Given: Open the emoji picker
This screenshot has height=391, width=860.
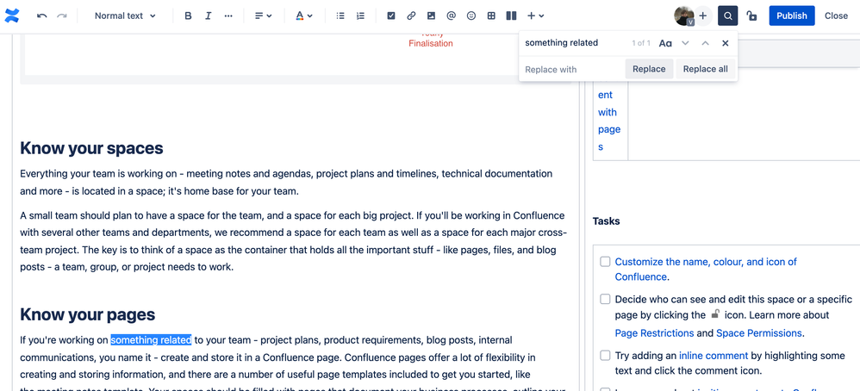Looking at the screenshot, I should click(x=471, y=16).
